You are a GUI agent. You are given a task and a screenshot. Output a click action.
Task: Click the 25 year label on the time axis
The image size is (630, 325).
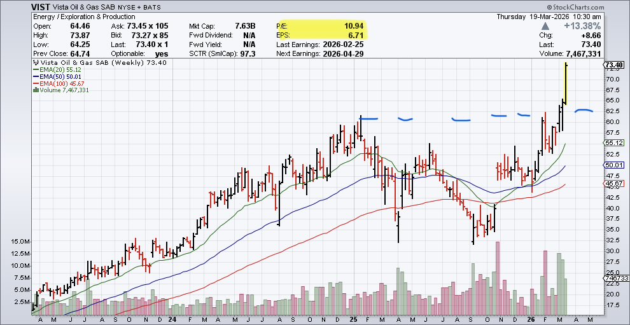pyautogui.click(x=354, y=320)
